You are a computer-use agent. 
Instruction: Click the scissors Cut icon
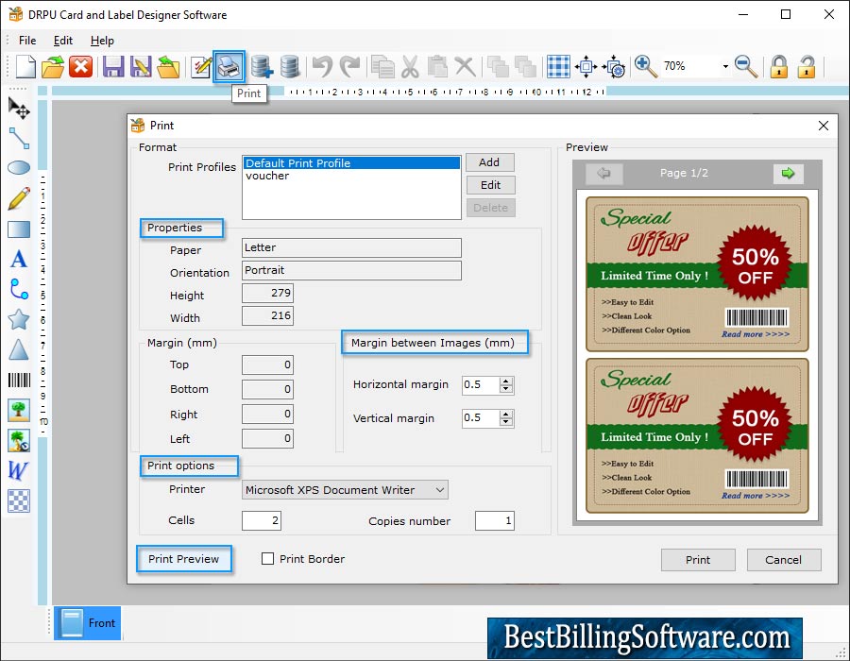click(411, 67)
